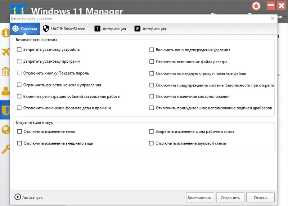This screenshot has width=288, height=206.
Task: Click the user profile sidebar icon
Action: pos(5,91)
